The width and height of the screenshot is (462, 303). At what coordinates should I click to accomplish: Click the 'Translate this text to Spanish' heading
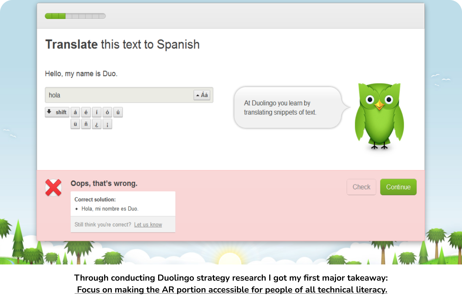pos(123,44)
